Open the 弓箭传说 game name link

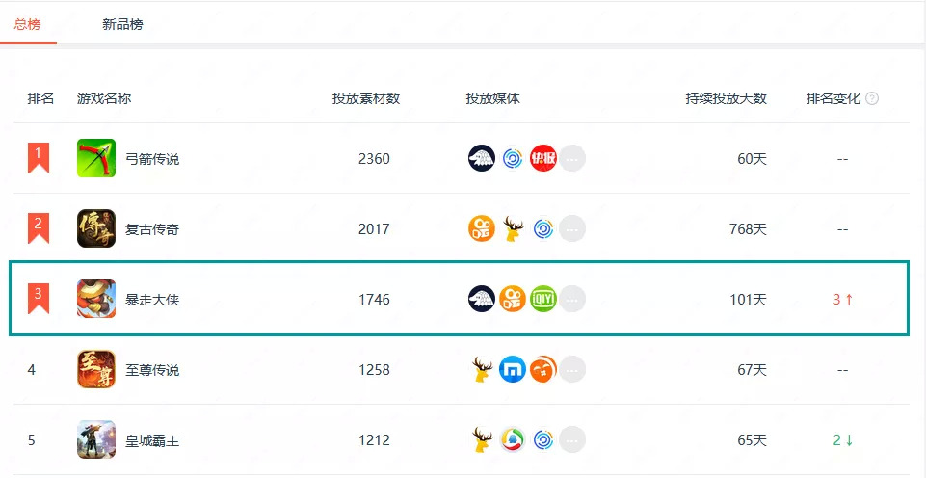coord(152,159)
